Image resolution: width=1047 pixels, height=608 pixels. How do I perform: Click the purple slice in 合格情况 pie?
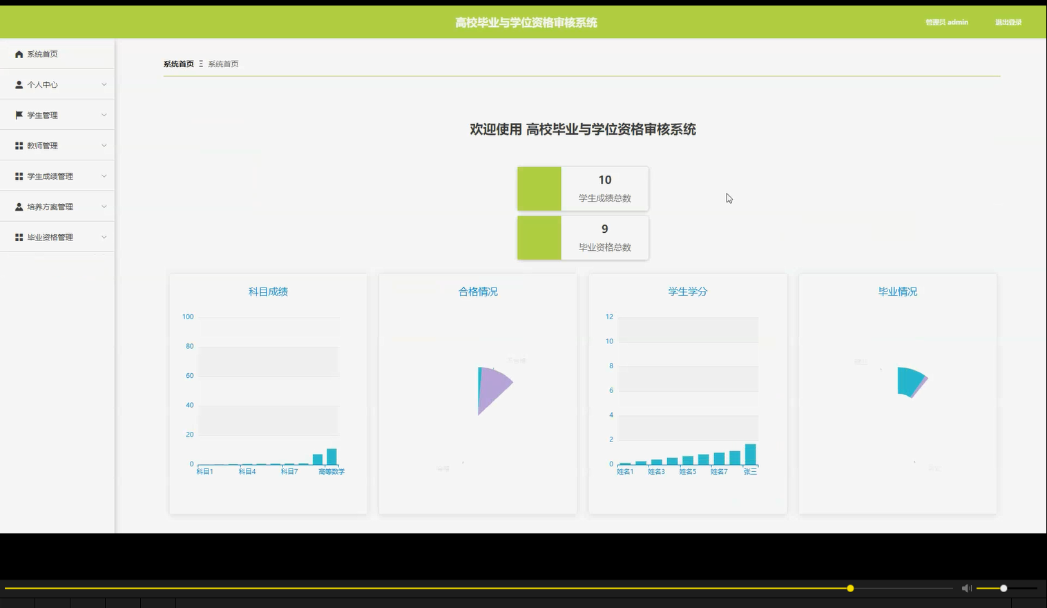point(493,388)
